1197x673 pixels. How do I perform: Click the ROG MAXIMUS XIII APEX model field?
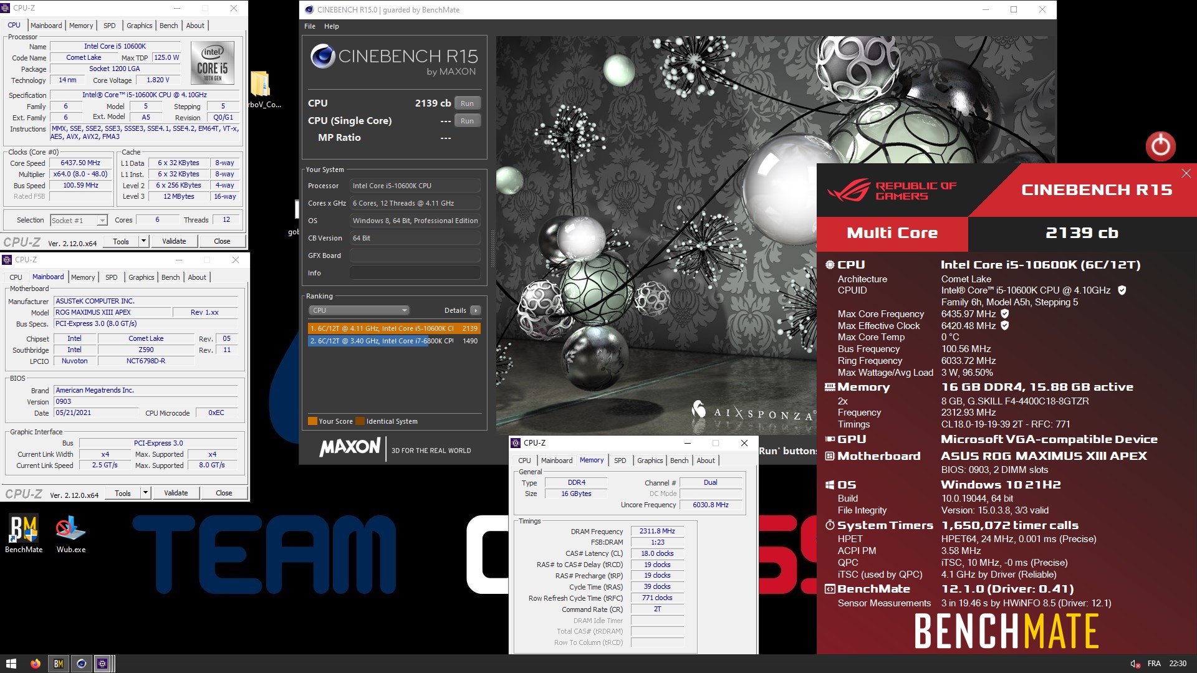[112, 312]
